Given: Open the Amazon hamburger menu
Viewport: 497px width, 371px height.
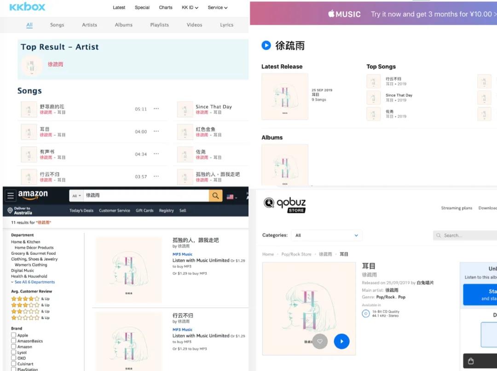Looking at the screenshot, I should coord(10,196).
